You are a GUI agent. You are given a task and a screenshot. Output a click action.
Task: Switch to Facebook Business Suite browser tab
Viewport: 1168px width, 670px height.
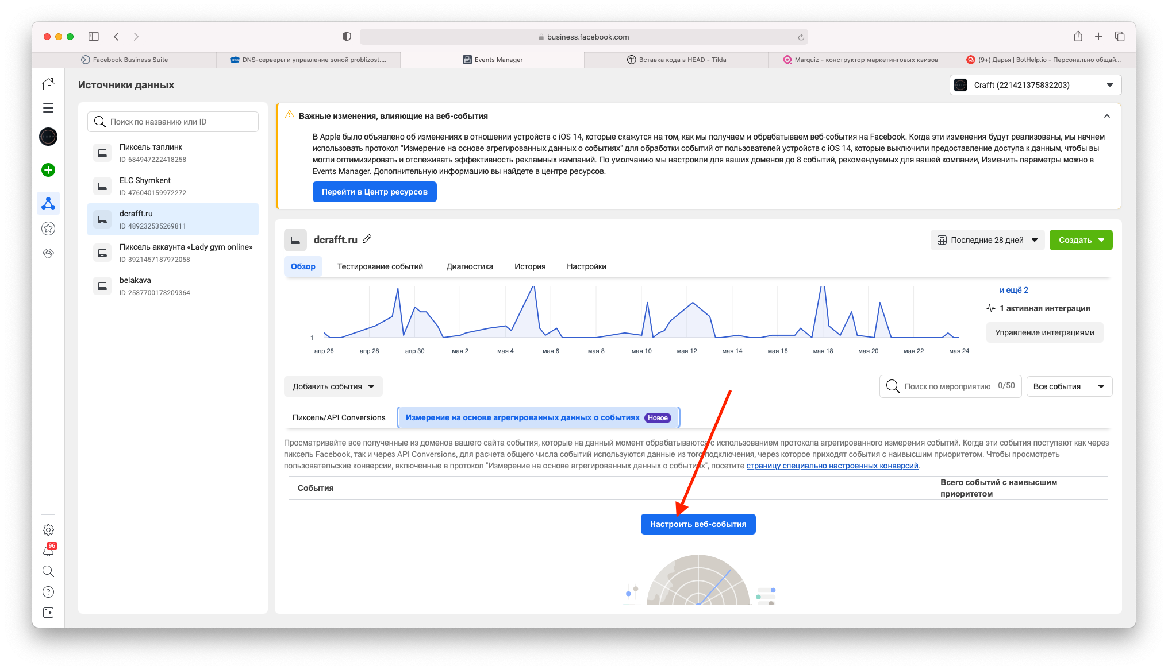(x=125, y=60)
